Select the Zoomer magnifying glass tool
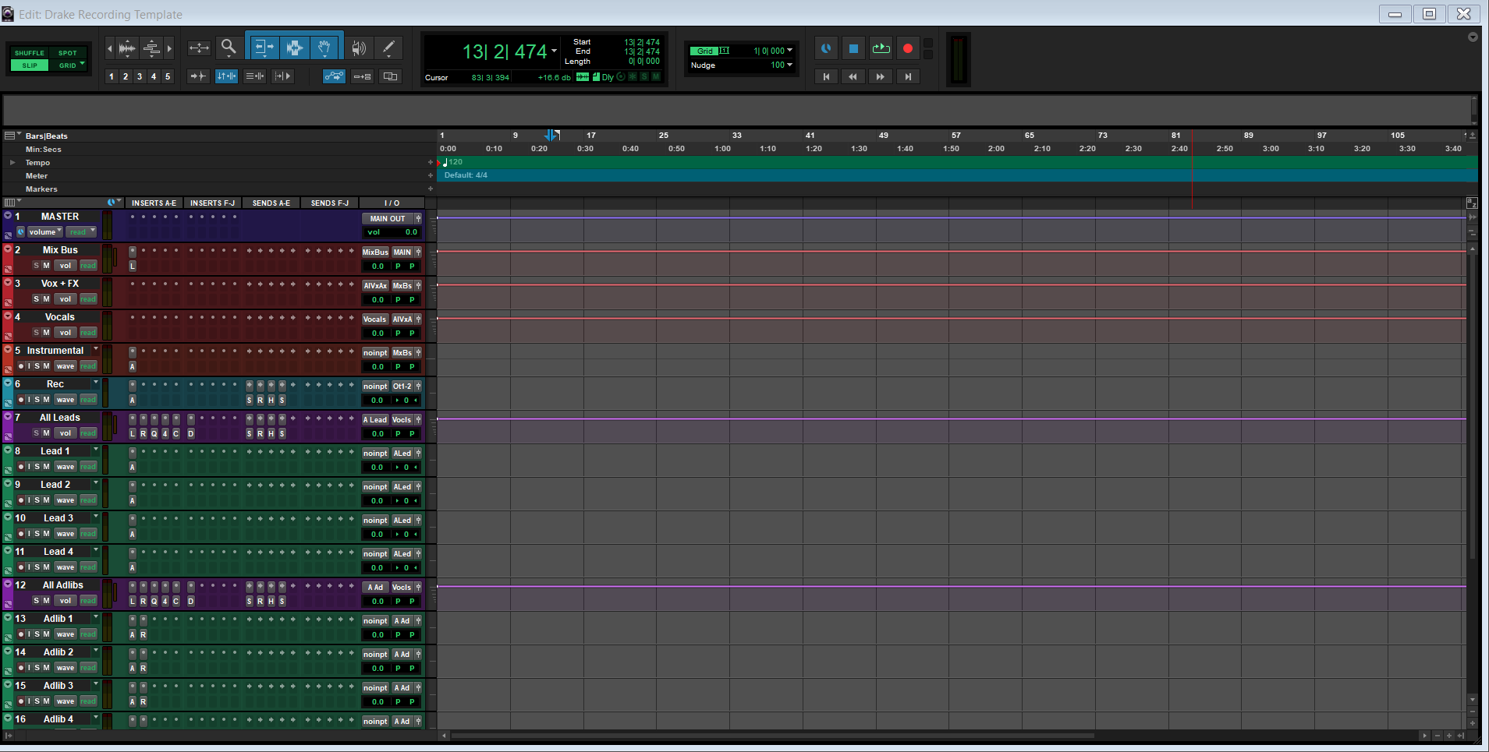The image size is (1489, 752). (228, 48)
